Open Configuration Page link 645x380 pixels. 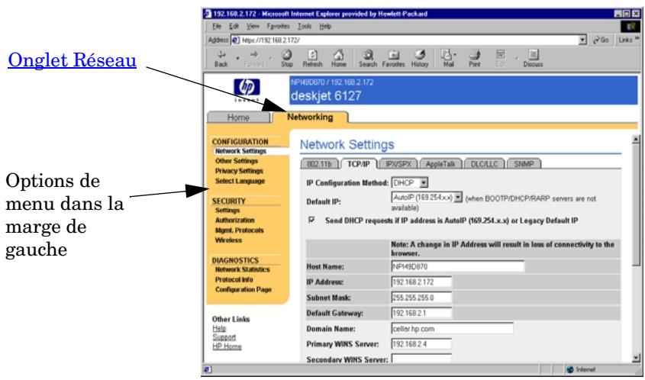(243, 289)
